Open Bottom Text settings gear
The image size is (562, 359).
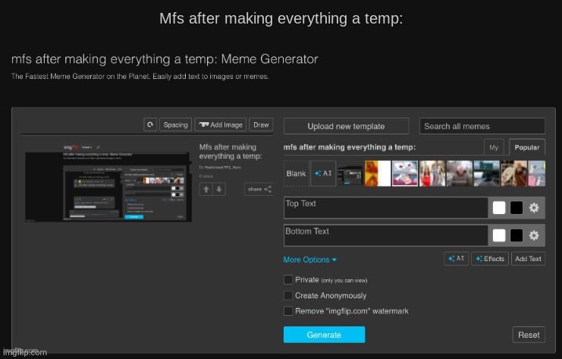(x=534, y=235)
